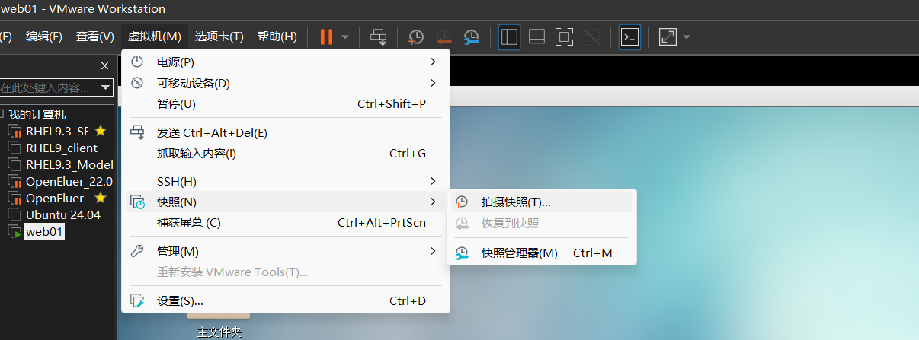Screen dimensions: 919x340
Task: Click the chevron arrow on 快照(N) row
Action: tap(433, 202)
